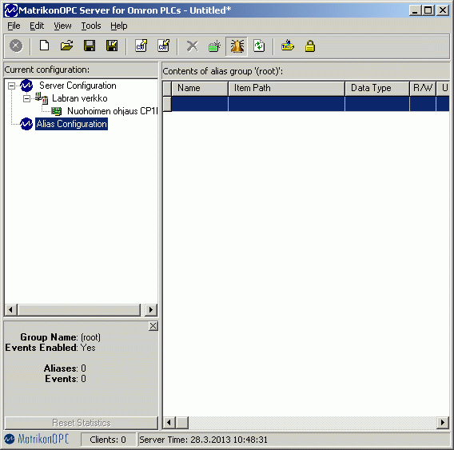Viewport: 454px width, 450px height.
Task: Open a configuration file with the folder icon
Action: tap(66, 46)
